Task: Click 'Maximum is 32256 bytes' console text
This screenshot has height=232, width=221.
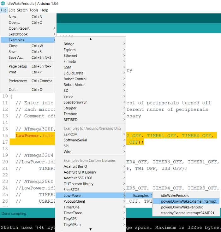Action: tap(187, 227)
